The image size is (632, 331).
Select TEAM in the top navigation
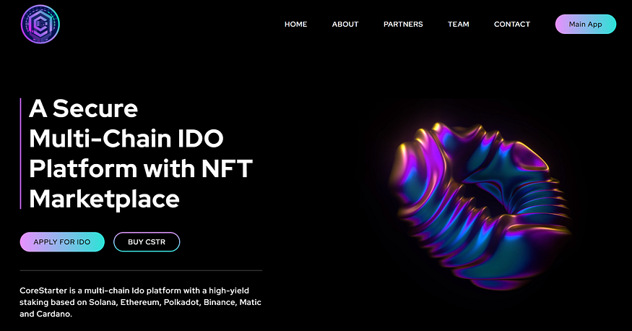pyautogui.click(x=458, y=24)
